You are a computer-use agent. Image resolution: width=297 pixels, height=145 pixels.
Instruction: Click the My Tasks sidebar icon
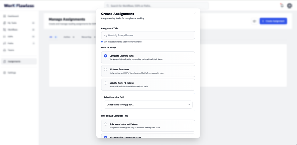click(4, 23)
